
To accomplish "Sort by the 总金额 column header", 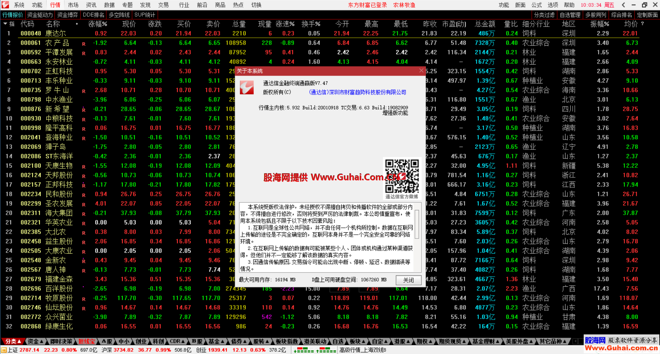I will [485, 24].
